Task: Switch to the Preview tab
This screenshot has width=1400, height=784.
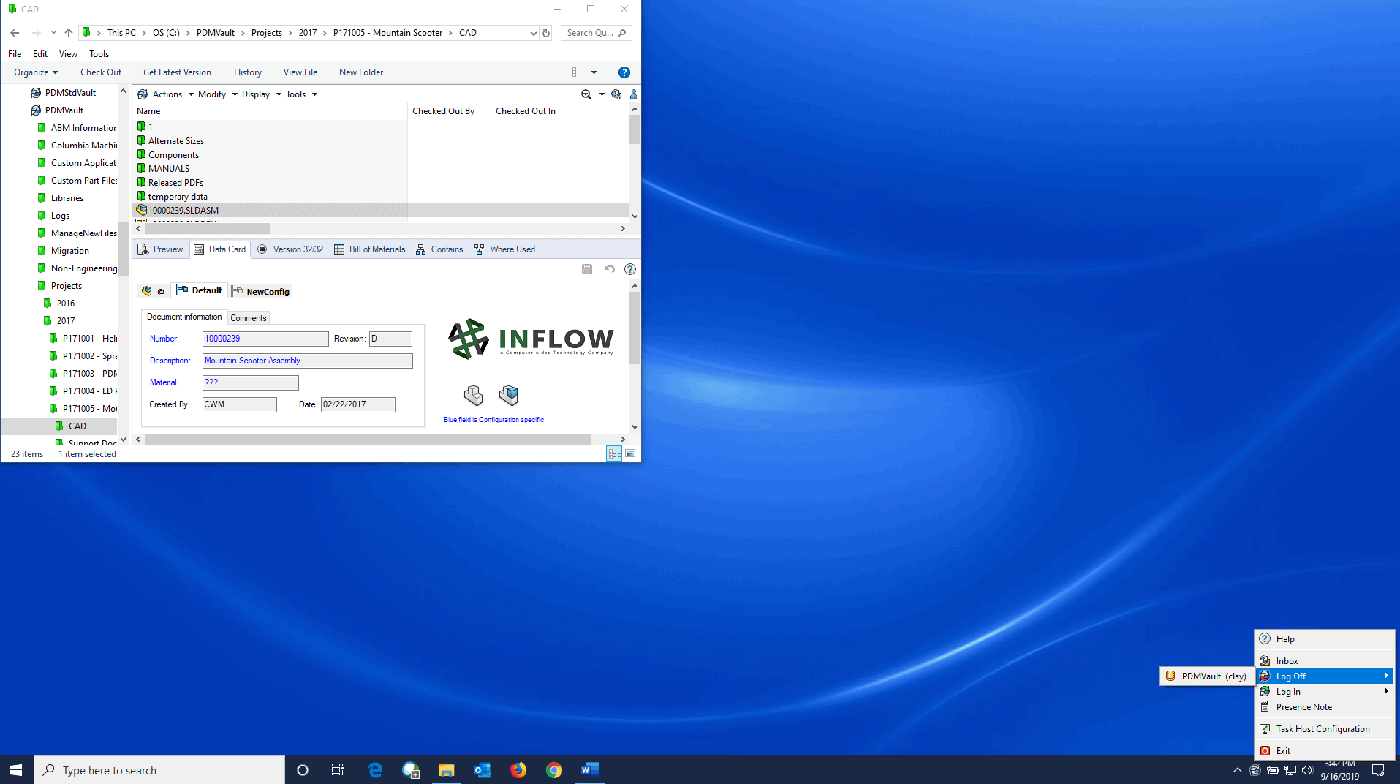Action: (160, 249)
